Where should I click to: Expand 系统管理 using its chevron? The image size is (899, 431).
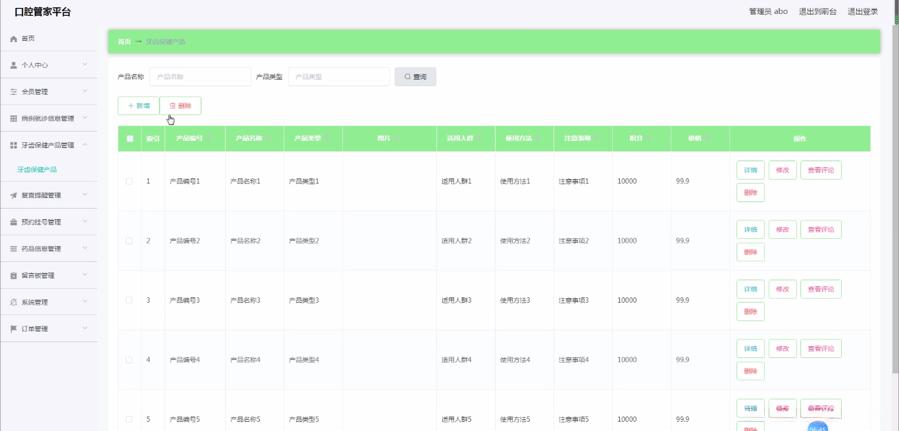coord(85,301)
